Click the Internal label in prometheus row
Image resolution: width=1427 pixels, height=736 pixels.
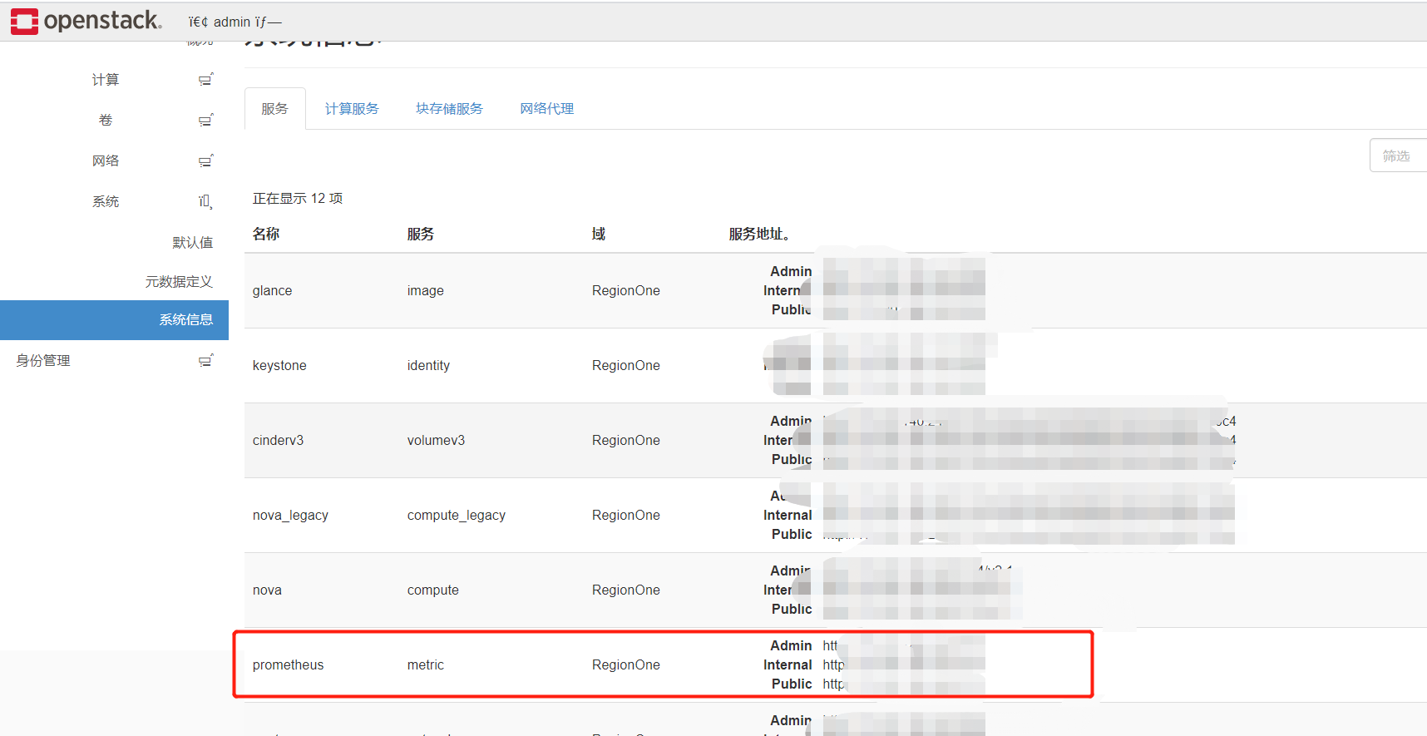pyautogui.click(x=788, y=665)
